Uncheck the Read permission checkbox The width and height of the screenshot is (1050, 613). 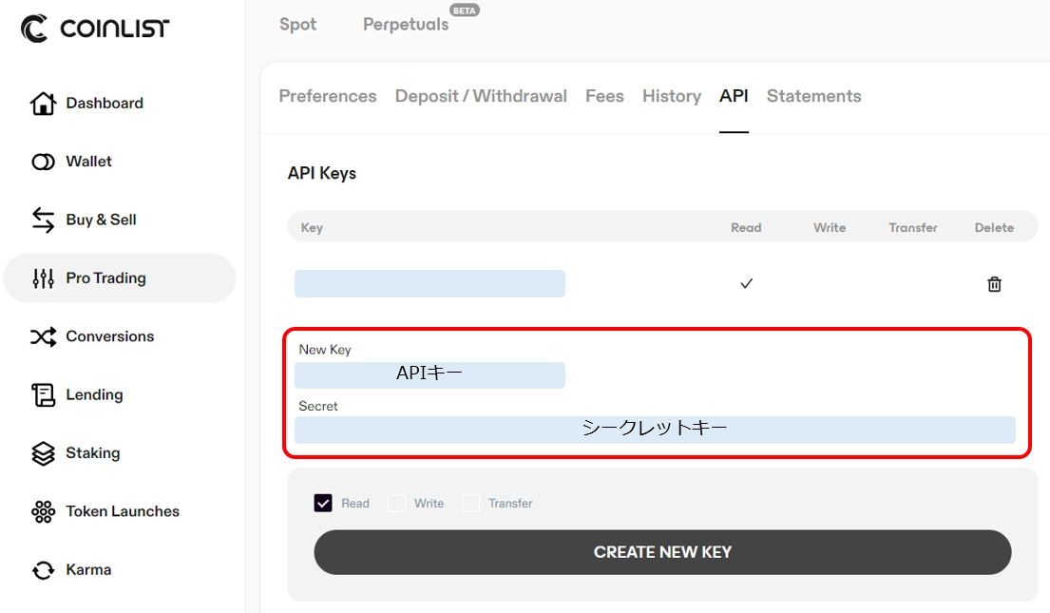tap(323, 503)
